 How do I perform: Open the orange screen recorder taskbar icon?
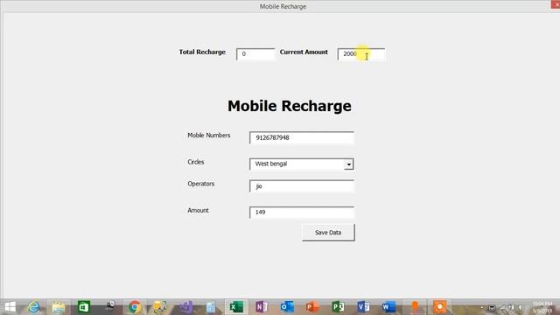(439, 307)
